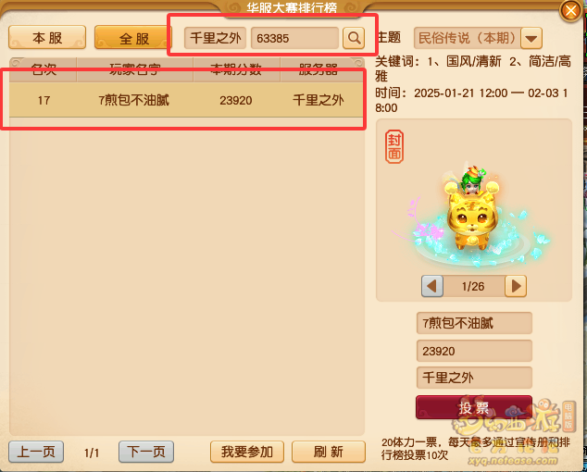Click the 投票 vote button
587x472 pixels.
[x=474, y=407]
